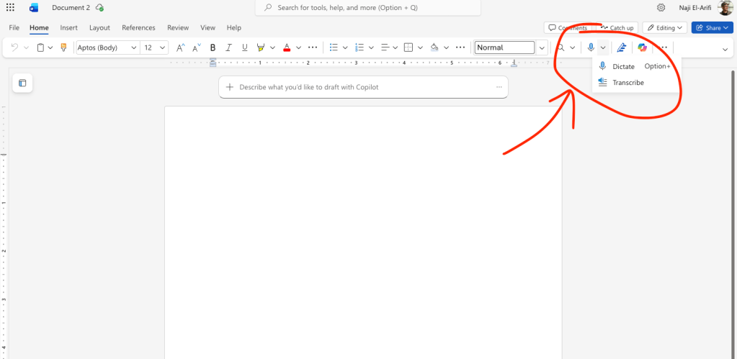Click the Format Painter icon
The height and width of the screenshot is (359, 737).
[63, 47]
